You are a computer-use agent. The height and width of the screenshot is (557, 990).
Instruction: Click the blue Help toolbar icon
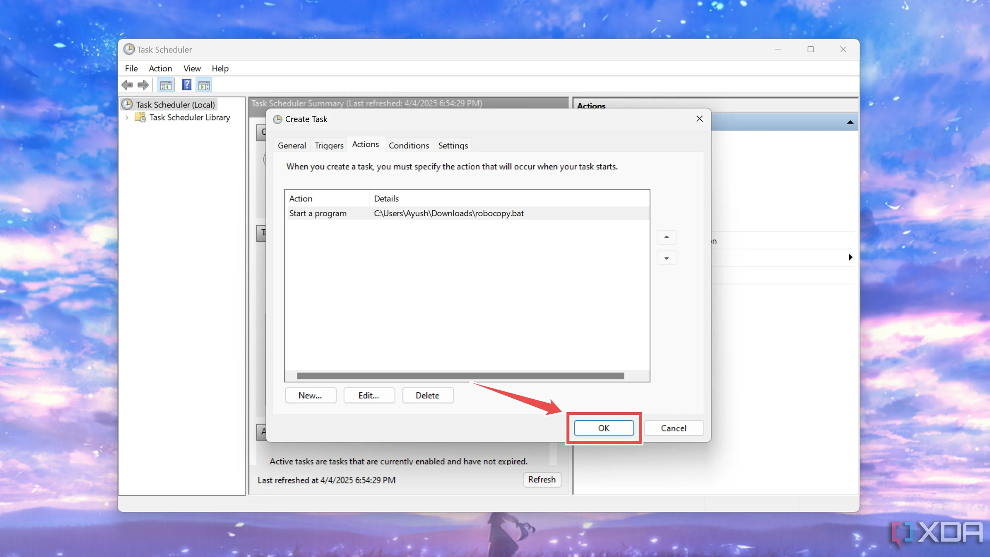pos(186,85)
